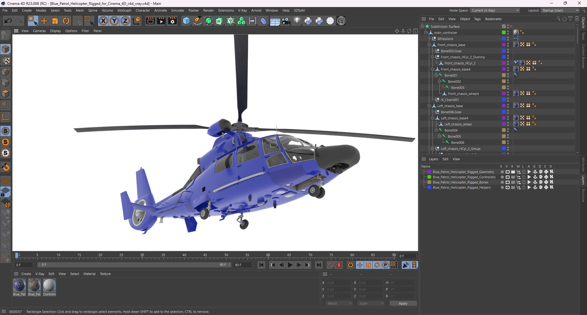Click the white gear icon in toolbar

pyautogui.click(x=330, y=21)
